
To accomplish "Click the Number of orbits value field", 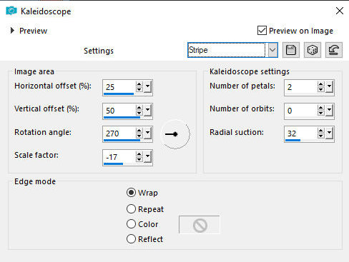I will click(x=301, y=111).
